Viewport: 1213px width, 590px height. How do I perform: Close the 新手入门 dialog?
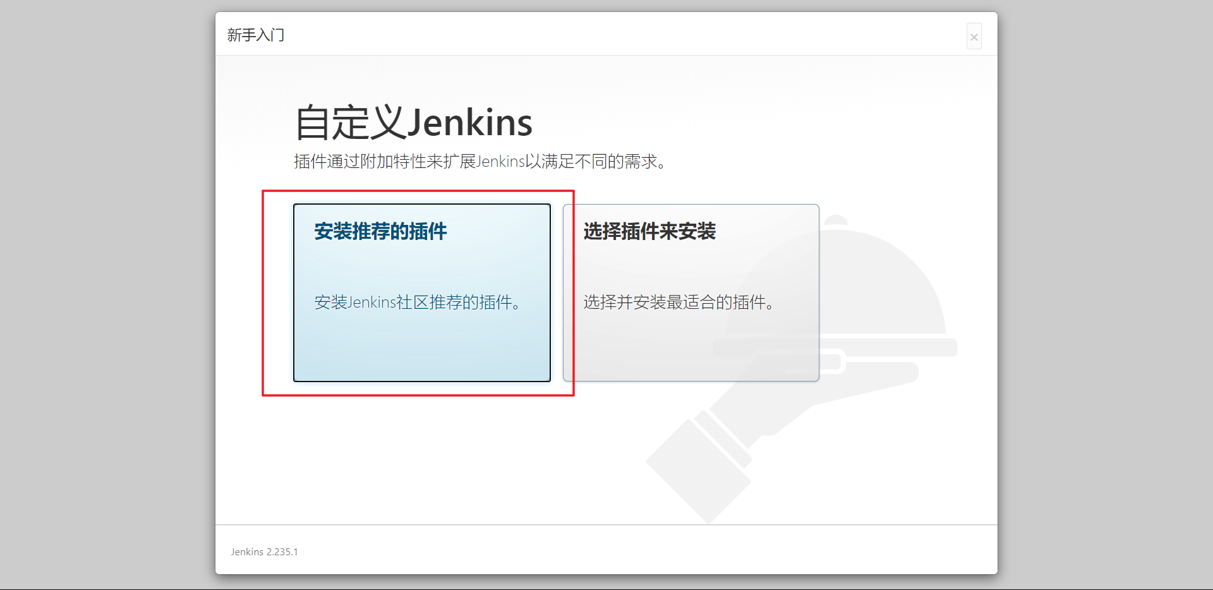[x=974, y=37]
